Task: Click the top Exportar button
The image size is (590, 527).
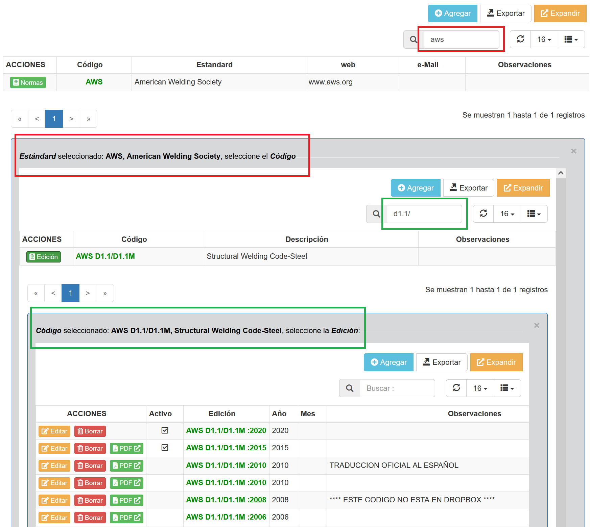Action: (x=505, y=14)
